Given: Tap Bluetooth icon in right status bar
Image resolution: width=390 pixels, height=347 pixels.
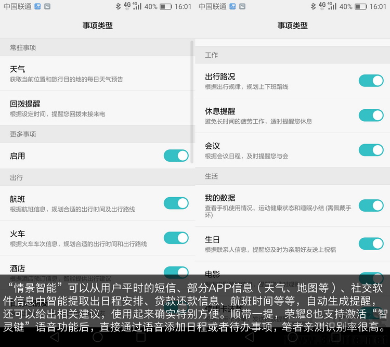Looking at the screenshot, I should point(313,6).
